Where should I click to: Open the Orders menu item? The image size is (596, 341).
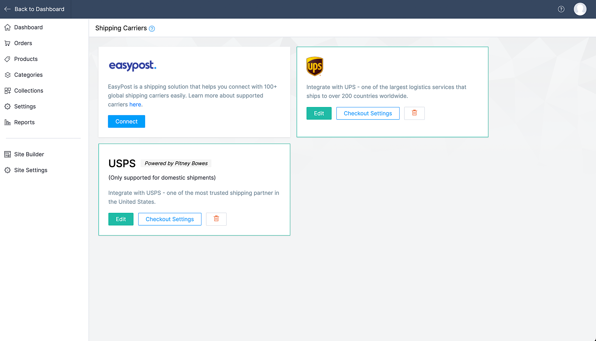(23, 43)
